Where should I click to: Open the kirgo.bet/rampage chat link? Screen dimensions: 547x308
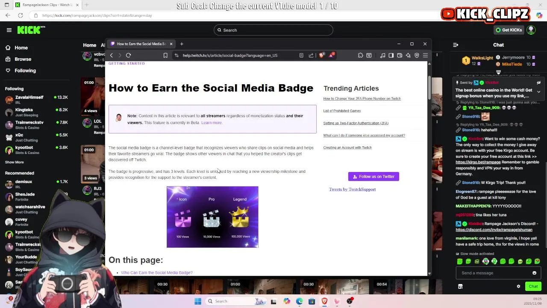[x=478, y=163]
